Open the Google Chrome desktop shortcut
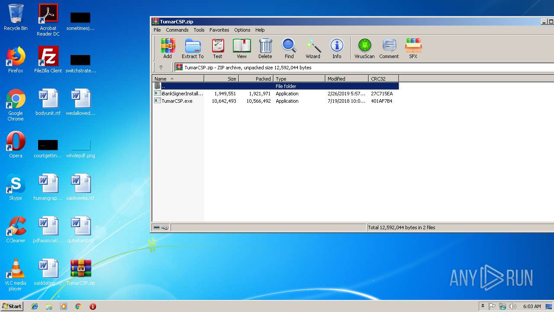Image resolution: width=554 pixels, height=312 pixels. 16,105
